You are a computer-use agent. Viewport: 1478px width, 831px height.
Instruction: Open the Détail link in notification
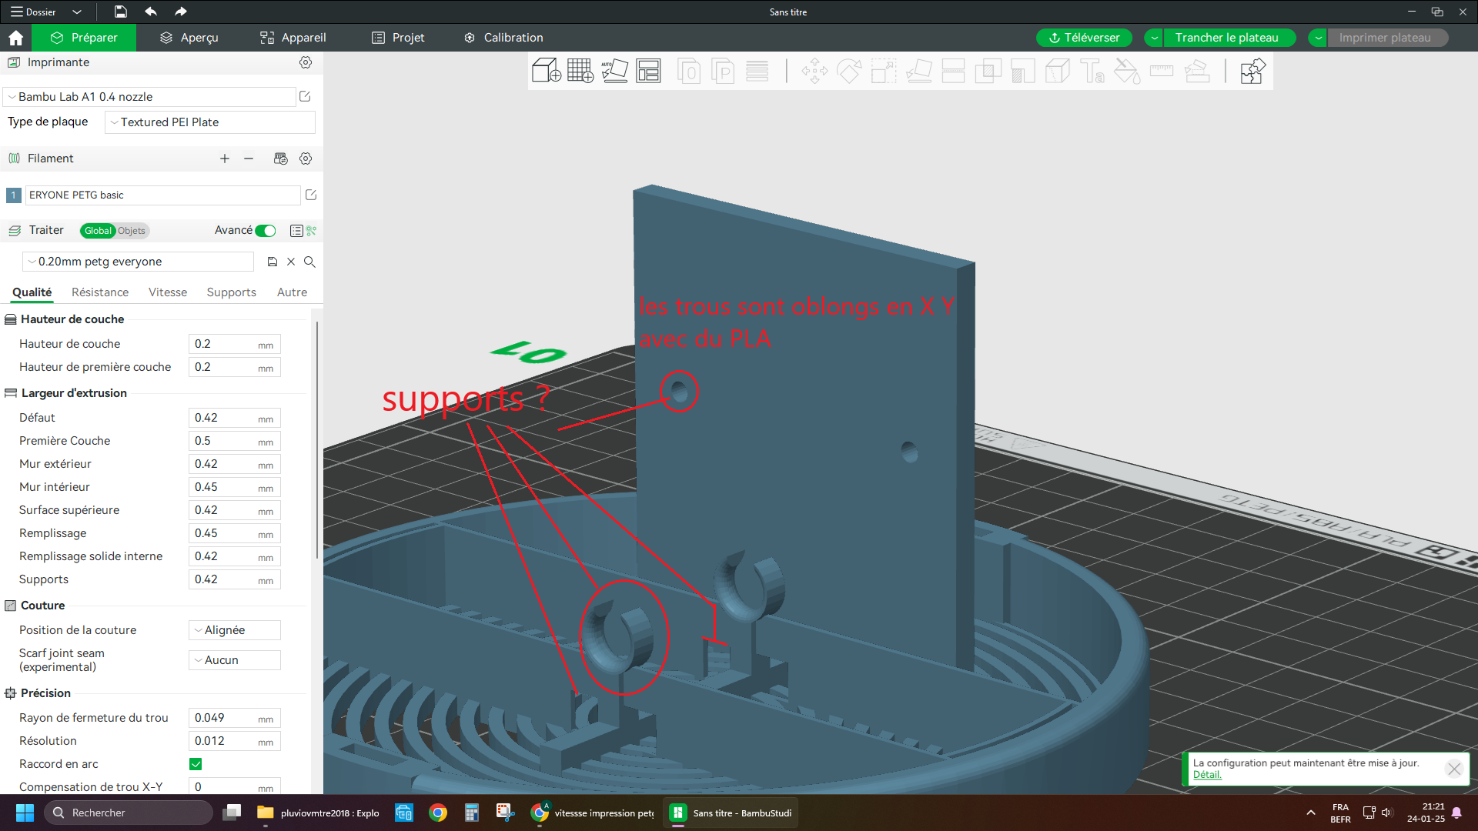tap(1206, 775)
